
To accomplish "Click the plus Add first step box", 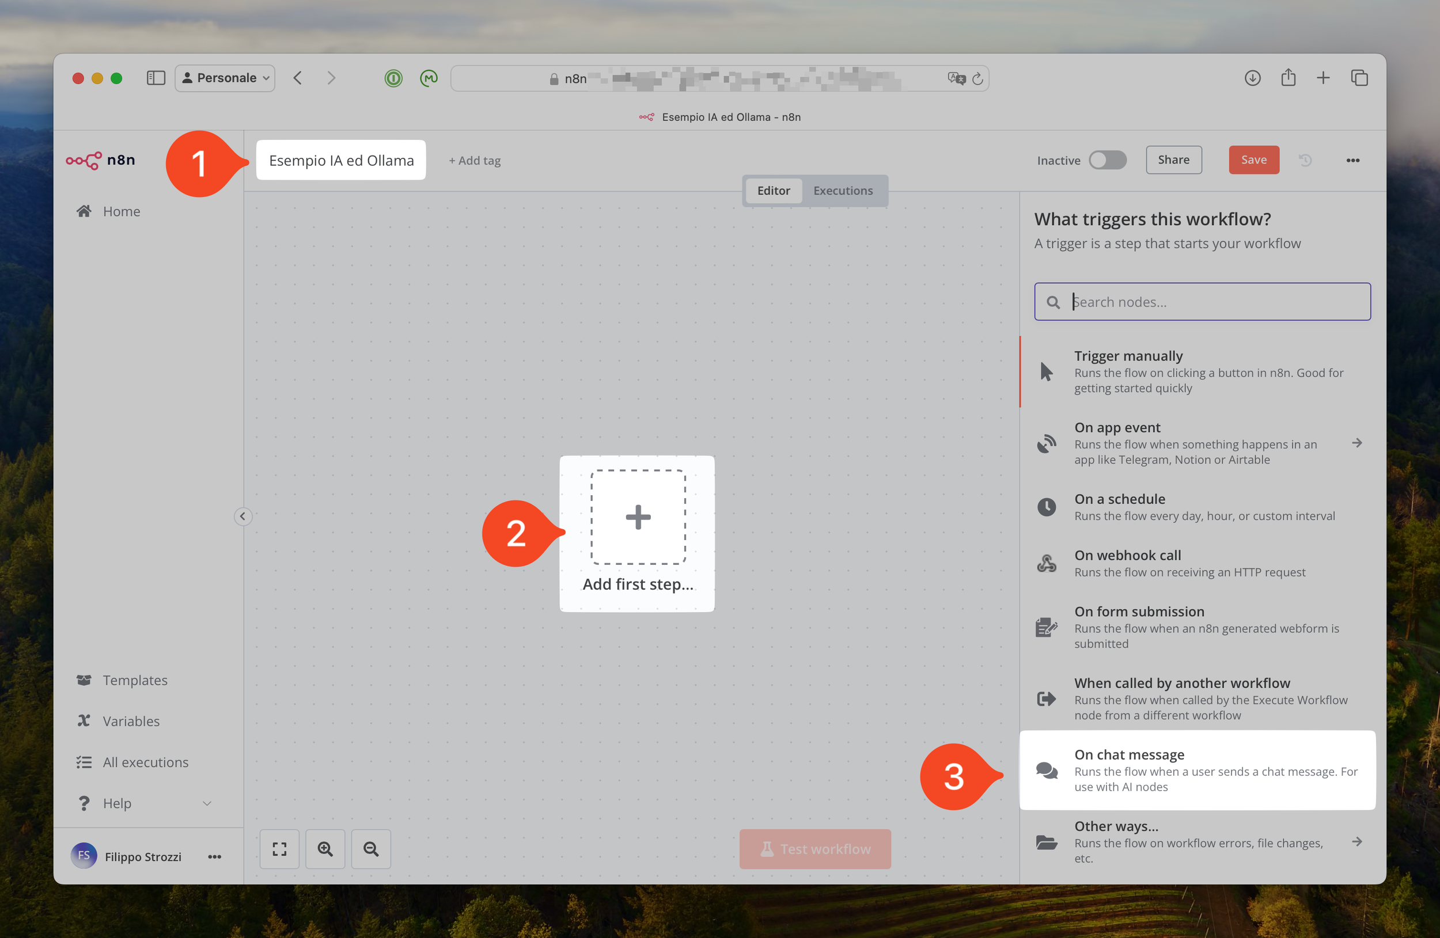I will [638, 517].
